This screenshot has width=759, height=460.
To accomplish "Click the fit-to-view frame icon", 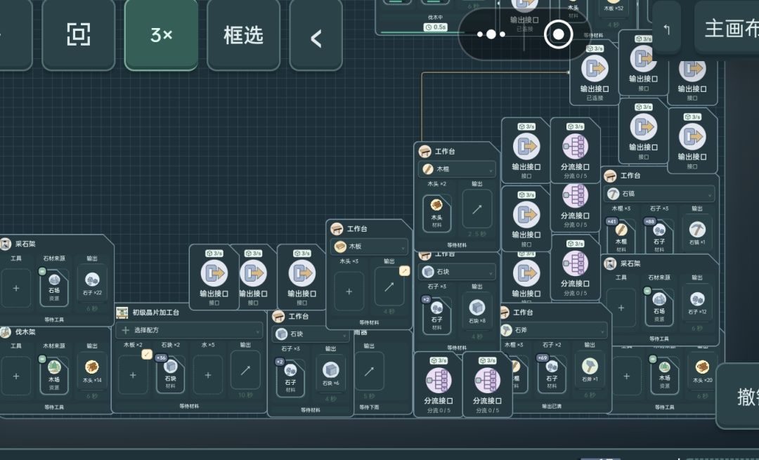I will 79,34.
